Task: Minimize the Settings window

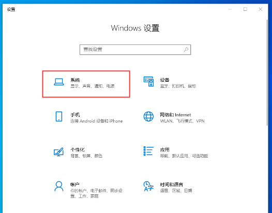Action: click(230, 9)
